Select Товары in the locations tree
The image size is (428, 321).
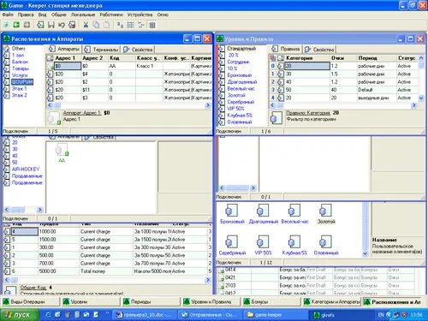pyautogui.click(x=21, y=68)
